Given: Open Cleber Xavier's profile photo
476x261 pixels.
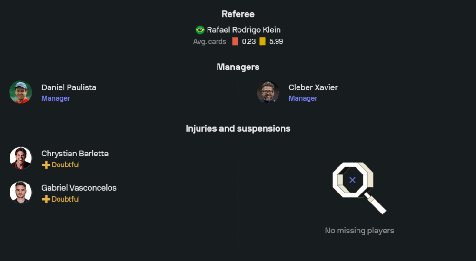Looking at the screenshot, I should [x=268, y=92].
